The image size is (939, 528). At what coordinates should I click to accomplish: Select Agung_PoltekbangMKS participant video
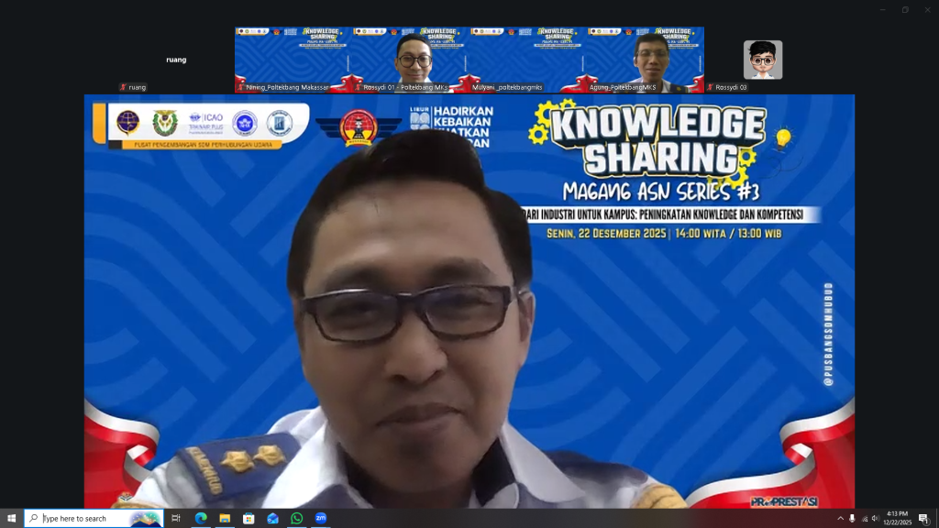click(x=646, y=60)
